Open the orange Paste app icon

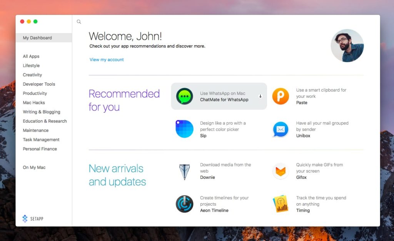click(x=280, y=96)
